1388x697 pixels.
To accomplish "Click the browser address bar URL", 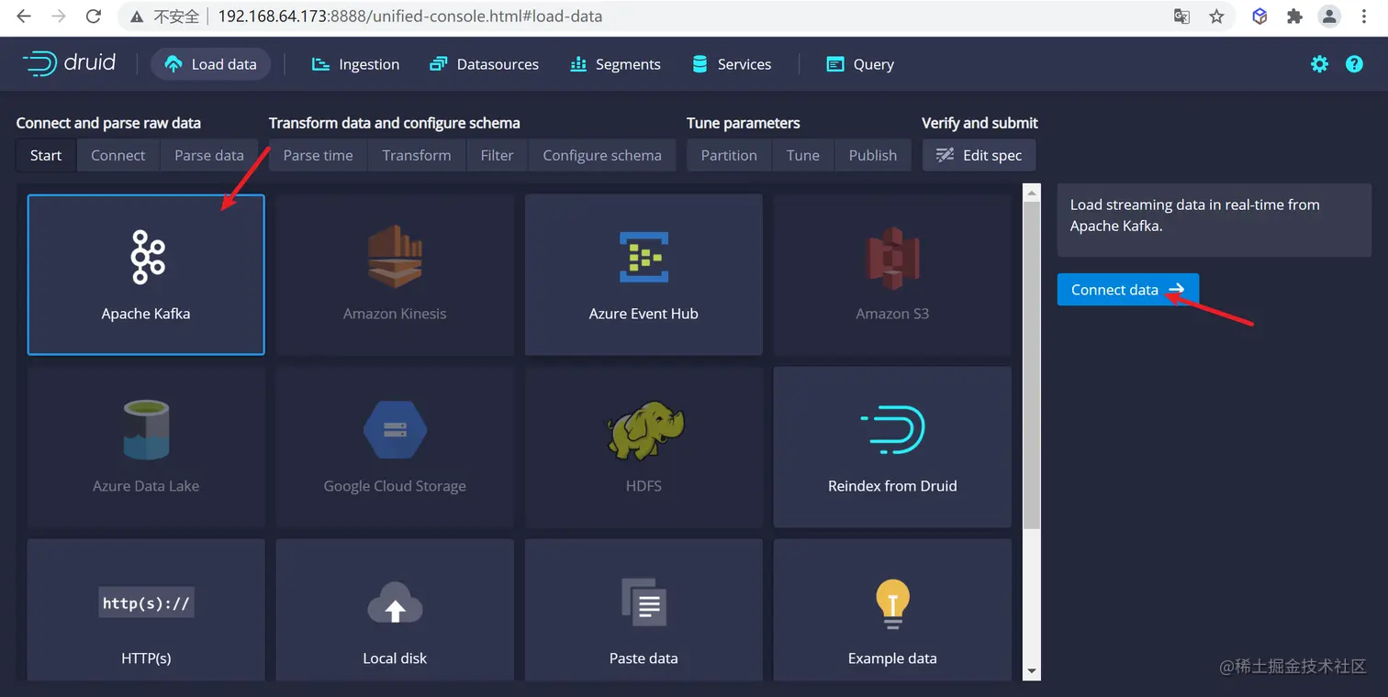I will pos(409,17).
